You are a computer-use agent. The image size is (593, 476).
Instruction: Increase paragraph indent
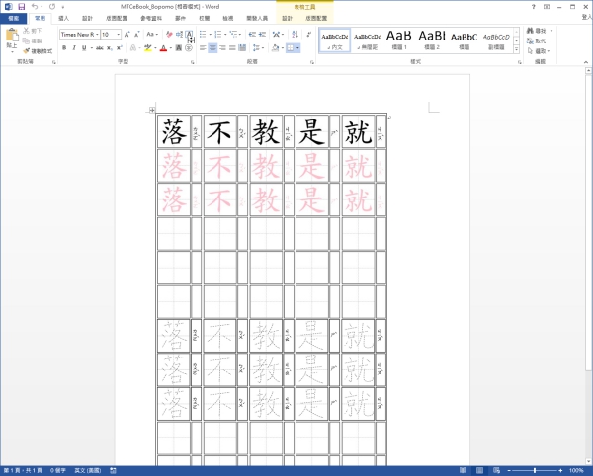pos(262,35)
